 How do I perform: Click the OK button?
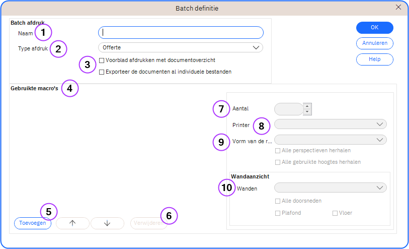click(374, 28)
